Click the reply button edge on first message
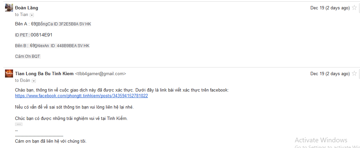 click(x=359, y=8)
